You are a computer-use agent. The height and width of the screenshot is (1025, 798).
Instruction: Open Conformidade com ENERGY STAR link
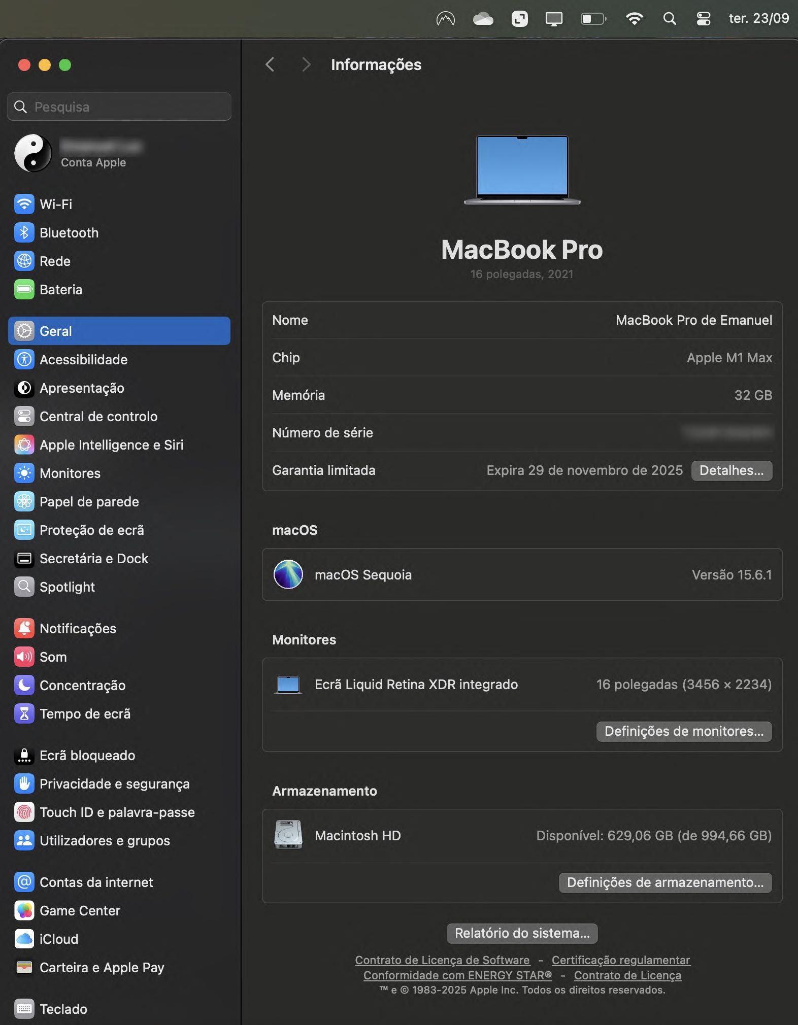(457, 975)
